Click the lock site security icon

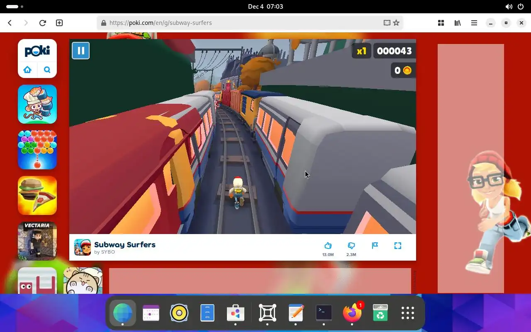click(103, 23)
